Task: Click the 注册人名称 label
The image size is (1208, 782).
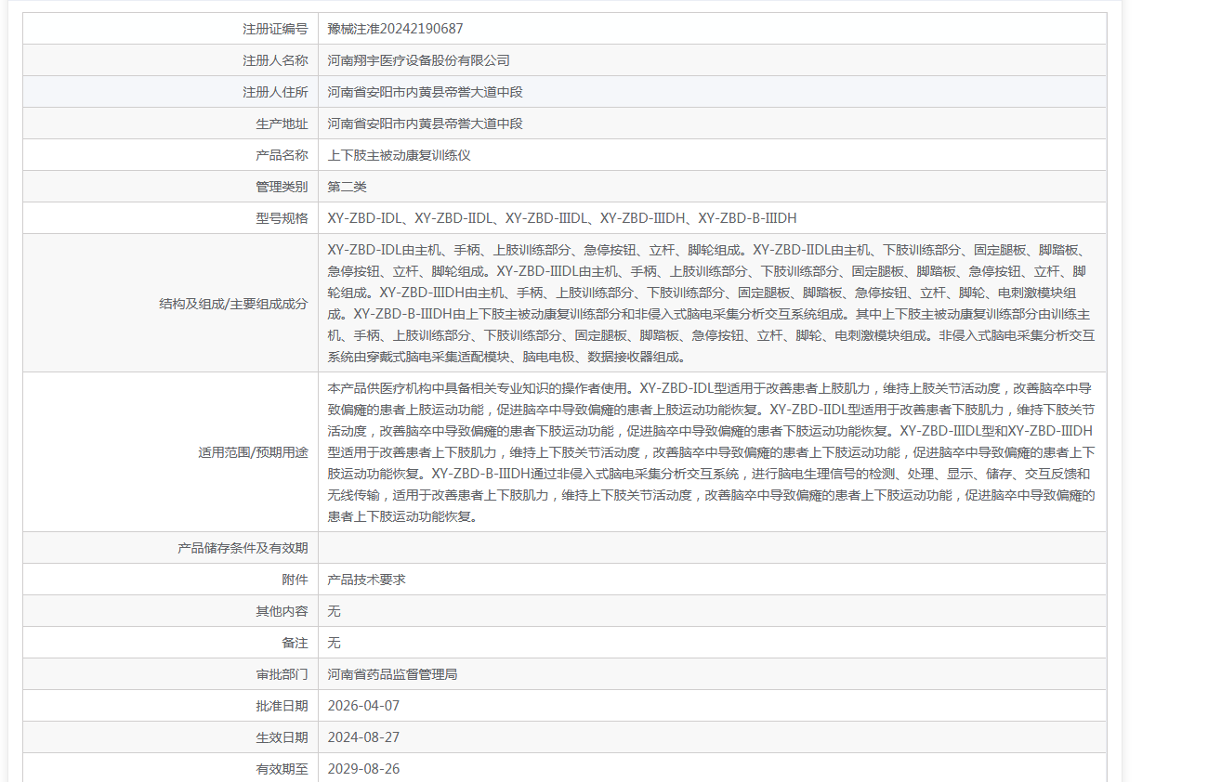Action: click(x=275, y=60)
